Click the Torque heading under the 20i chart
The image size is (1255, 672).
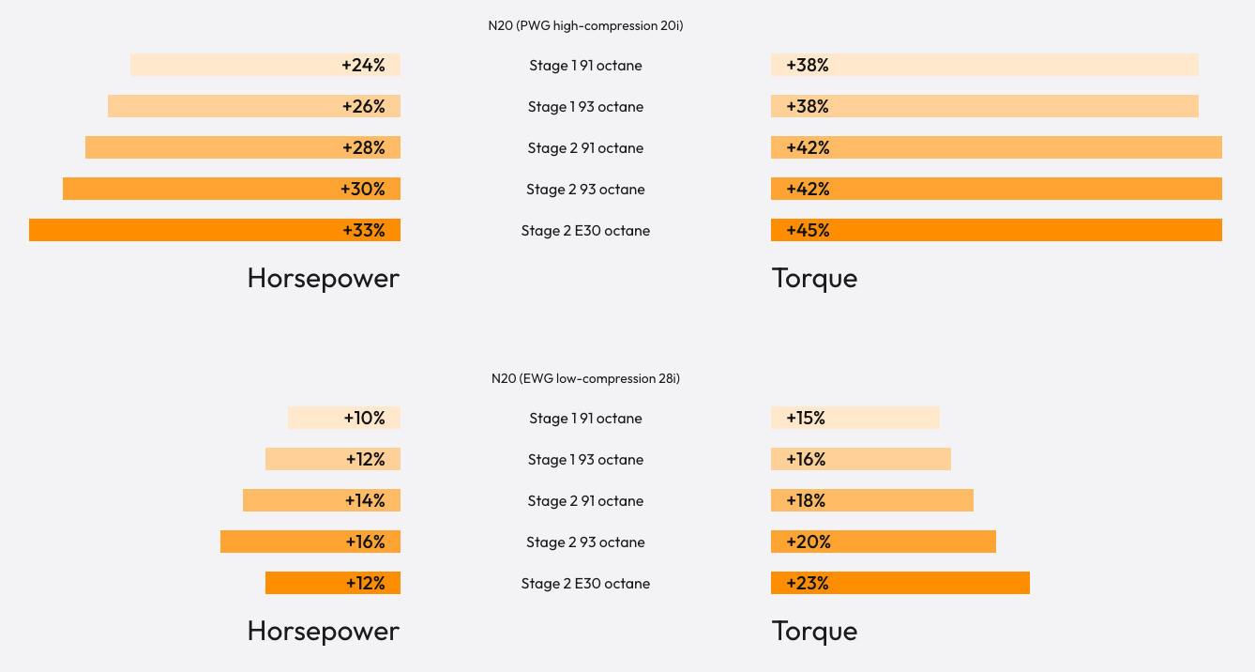(814, 278)
